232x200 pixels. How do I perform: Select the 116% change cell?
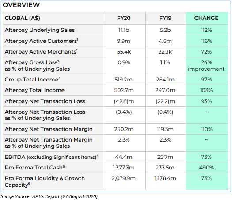206,41
